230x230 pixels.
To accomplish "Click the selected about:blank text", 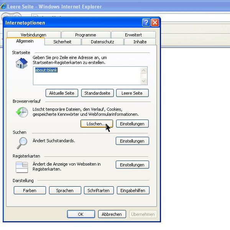I will 46,70.
